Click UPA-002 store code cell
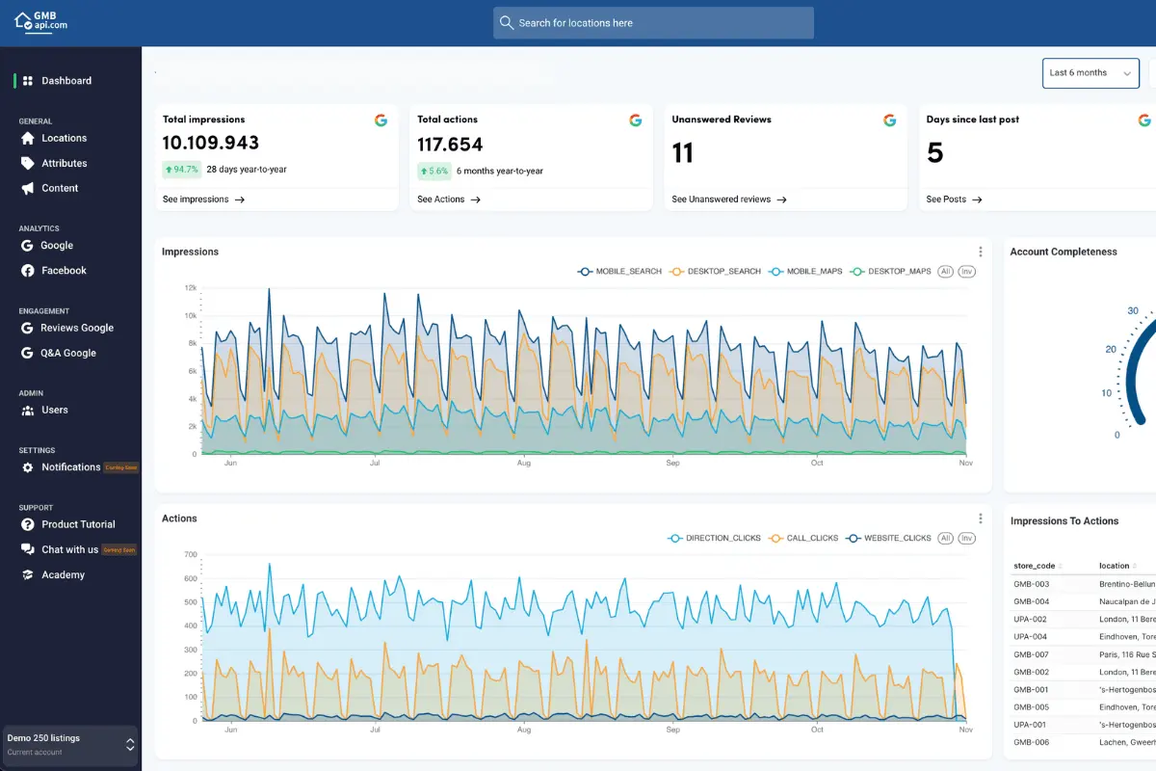This screenshot has width=1156, height=771. click(x=1030, y=619)
